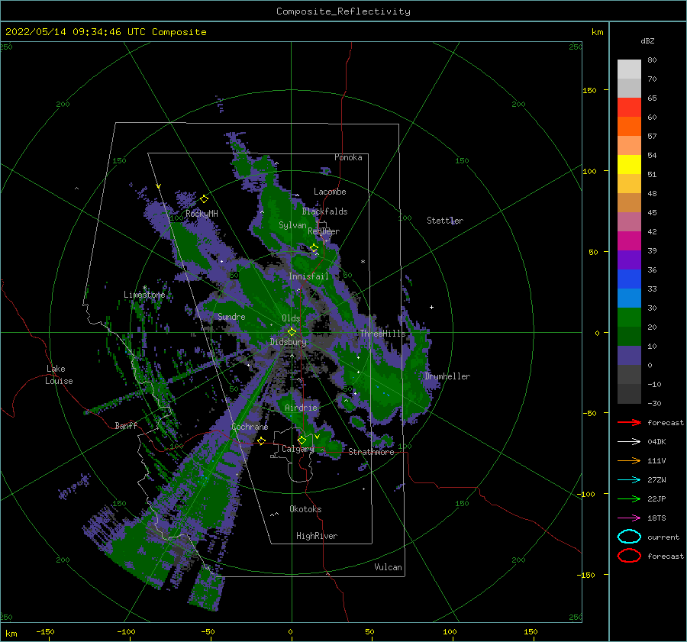Click the ThreeHills city label

pos(383,334)
